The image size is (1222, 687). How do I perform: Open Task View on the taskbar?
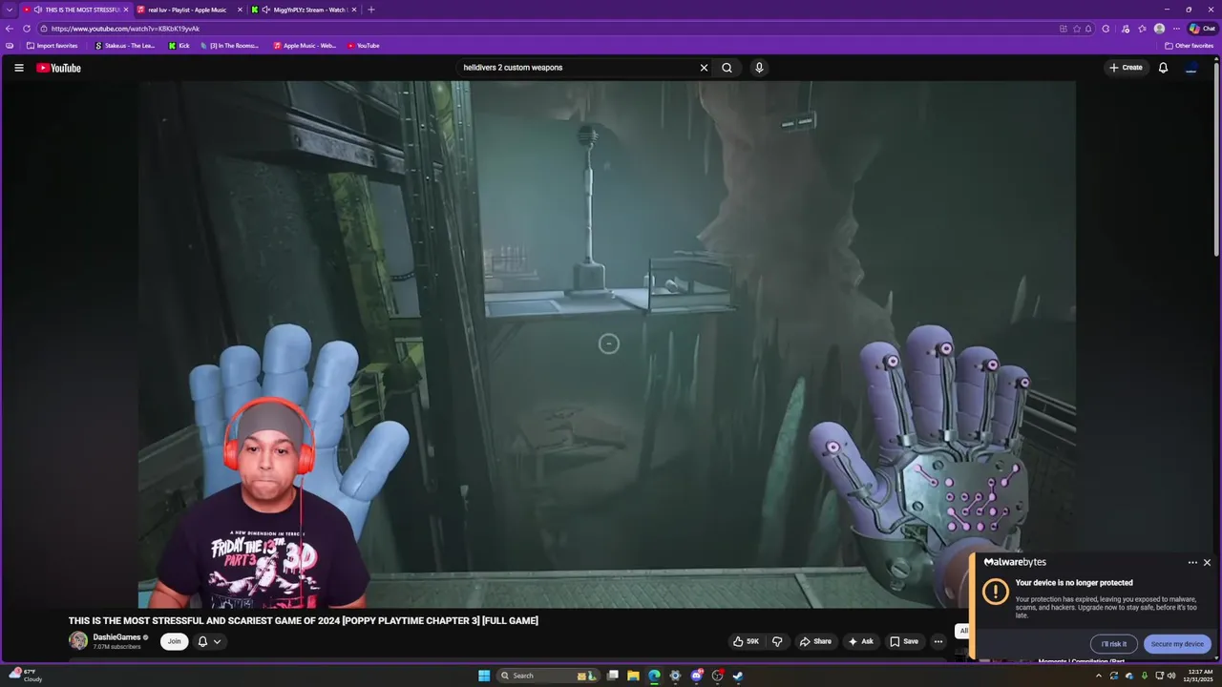click(612, 676)
